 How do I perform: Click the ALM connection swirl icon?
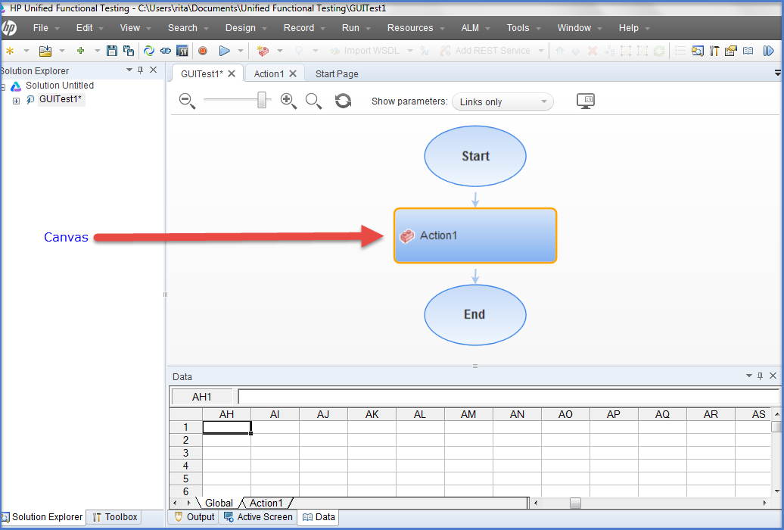(149, 51)
